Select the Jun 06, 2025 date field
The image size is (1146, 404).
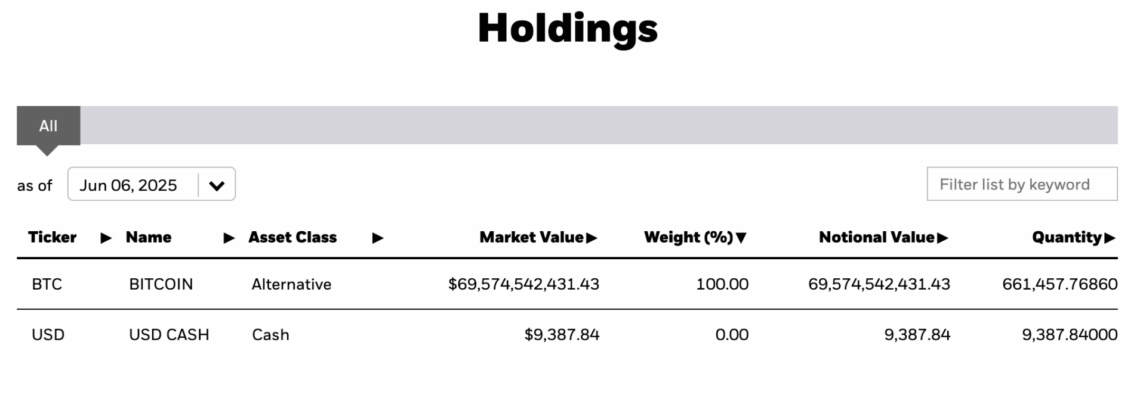pos(152,184)
